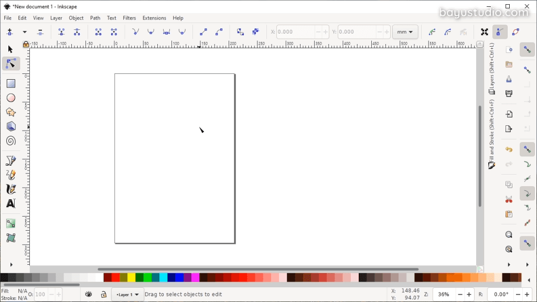Click the Cut scissors icon
Screen dimensions: 537x302
pos(509,199)
